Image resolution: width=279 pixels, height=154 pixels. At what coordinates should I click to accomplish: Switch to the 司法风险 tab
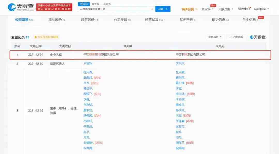click(x=57, y=20)
